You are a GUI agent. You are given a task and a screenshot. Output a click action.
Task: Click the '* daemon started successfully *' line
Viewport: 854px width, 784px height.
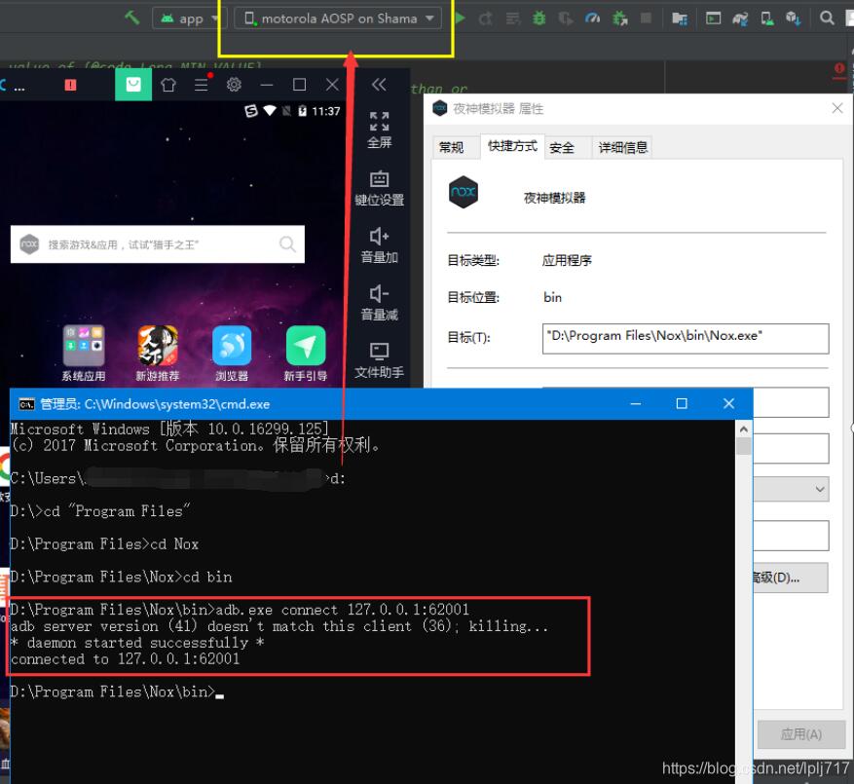tap(138, 643)
